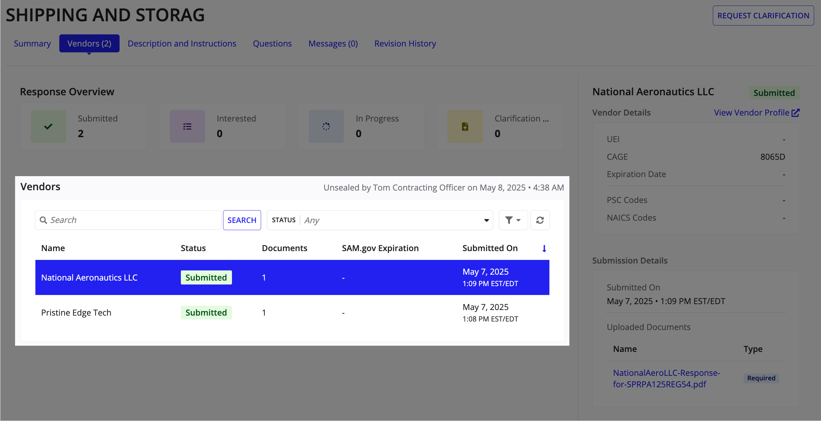
Task: Click the Clarification document icon tile
Action: point(465,126)
